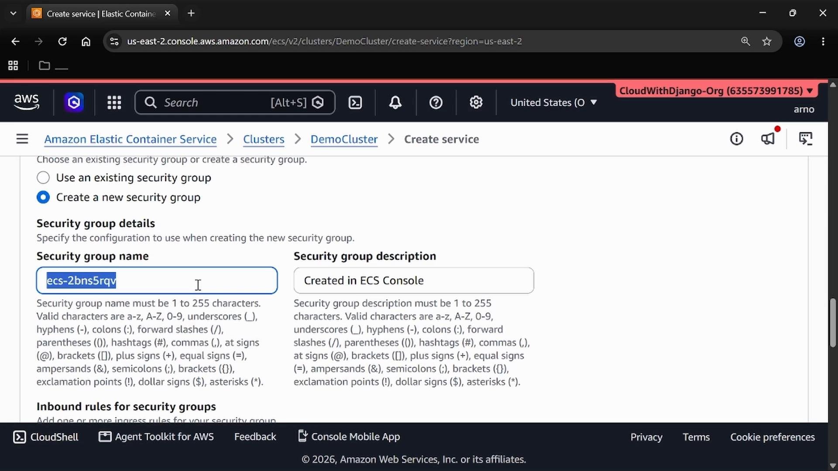838x471 pixels.
Task: Open the browser profile avatar icon
Action: [800, 41]
